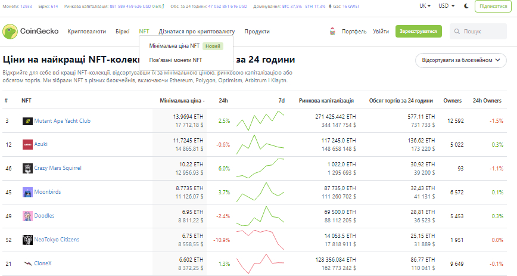Click NeoTokyo Citizens 7d sparkline chart
517x276 pixels.
pyautogui.click(x=260, y=240)
